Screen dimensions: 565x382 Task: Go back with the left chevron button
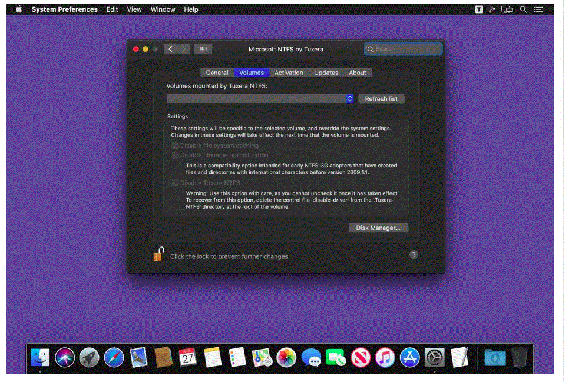pyautogui.click(x=170, y=49)
